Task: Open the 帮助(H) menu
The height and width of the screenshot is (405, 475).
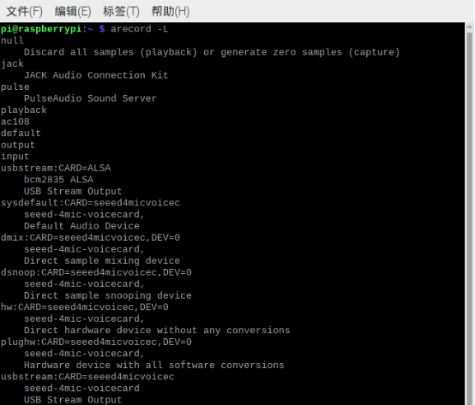Action: point(171,11)
